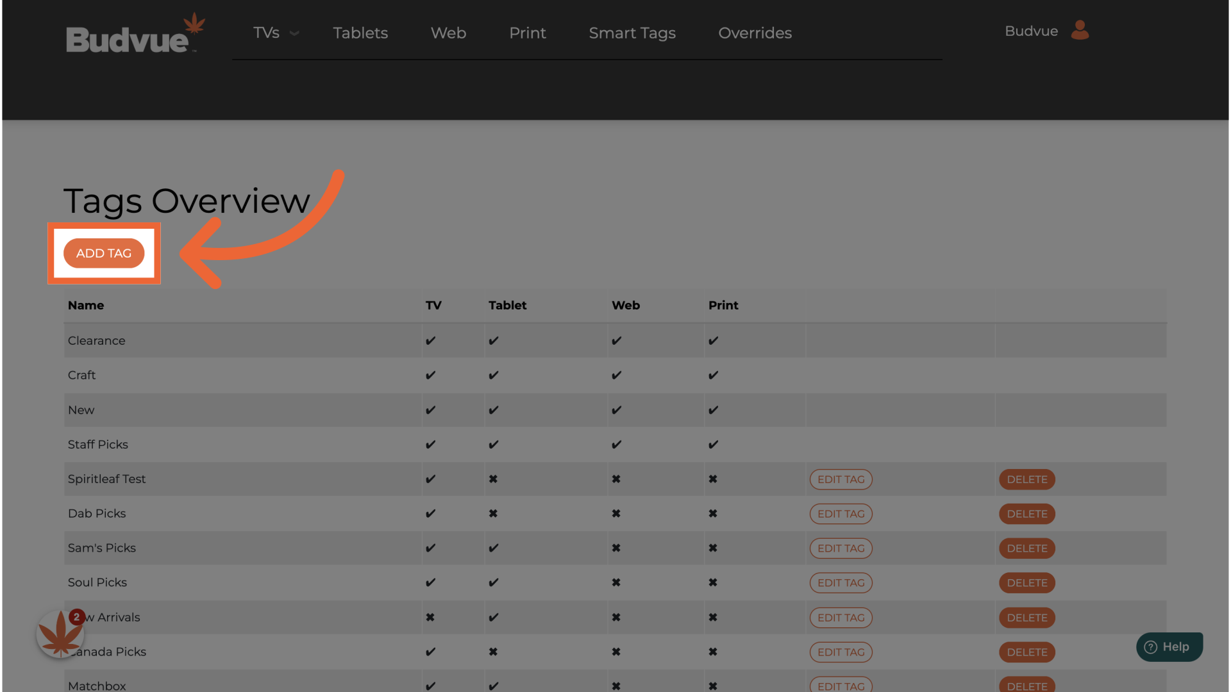Image resolution: width=1231 pixels, height=692 pixels.
Task: Click Tablet checkmark for Sam's Picks row
Action: point(493,548)
